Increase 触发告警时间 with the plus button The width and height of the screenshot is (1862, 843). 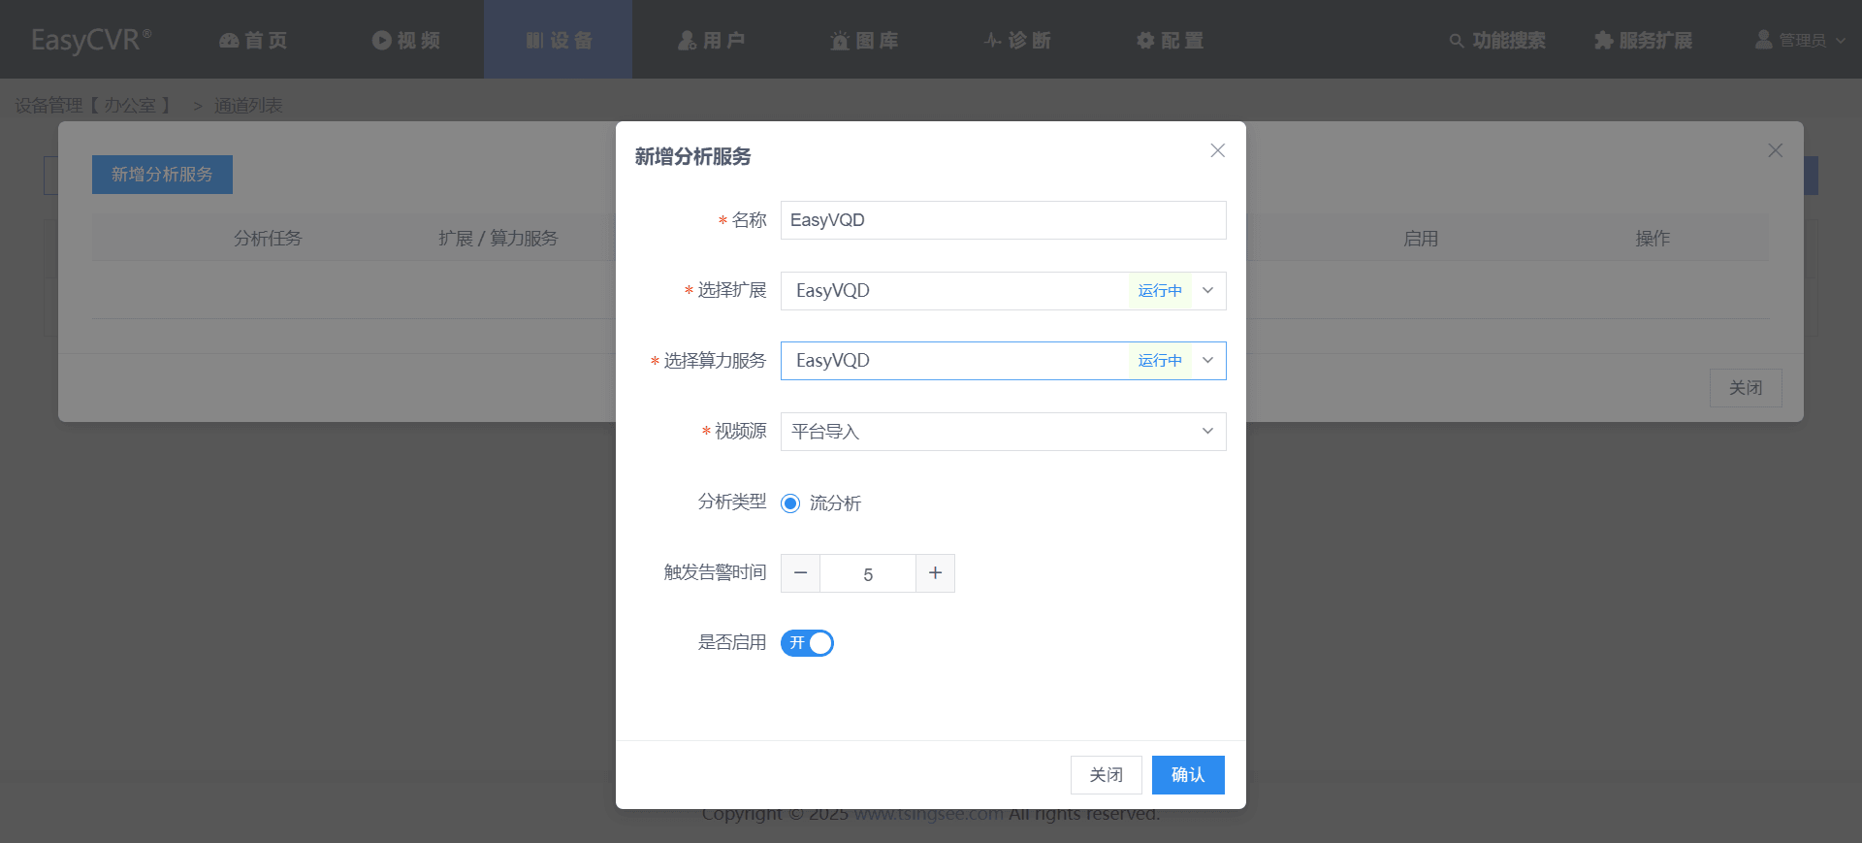pos(935,573)
